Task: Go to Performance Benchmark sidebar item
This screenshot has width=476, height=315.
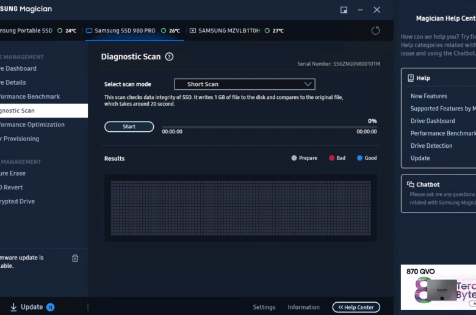Action: tap(30, 96)
